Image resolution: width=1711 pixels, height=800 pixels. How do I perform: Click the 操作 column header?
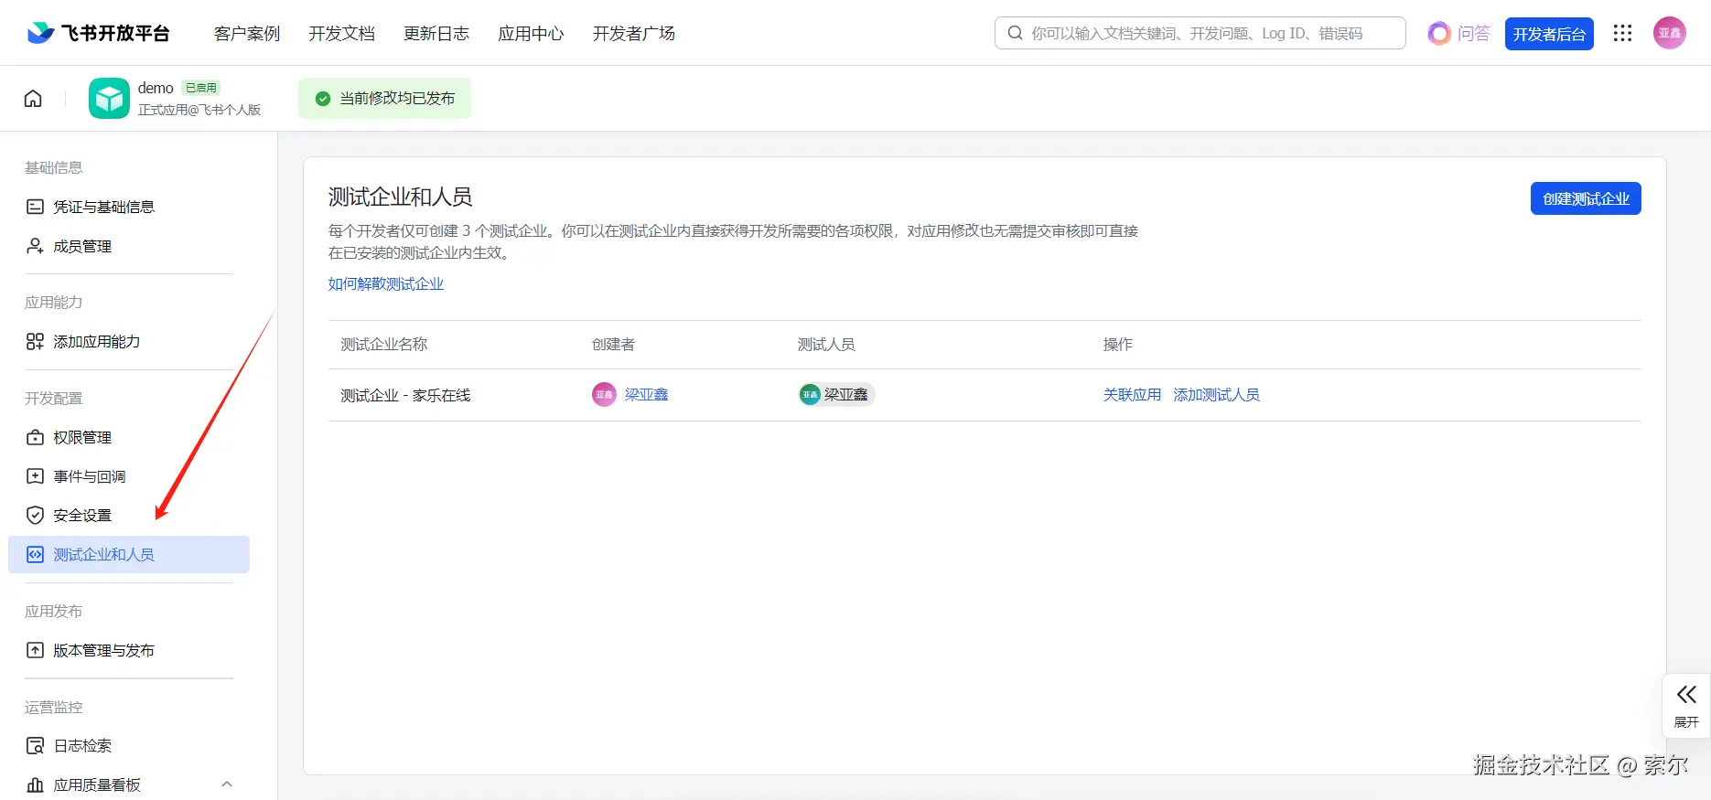pyautogui.click(x=1117, y=344)
